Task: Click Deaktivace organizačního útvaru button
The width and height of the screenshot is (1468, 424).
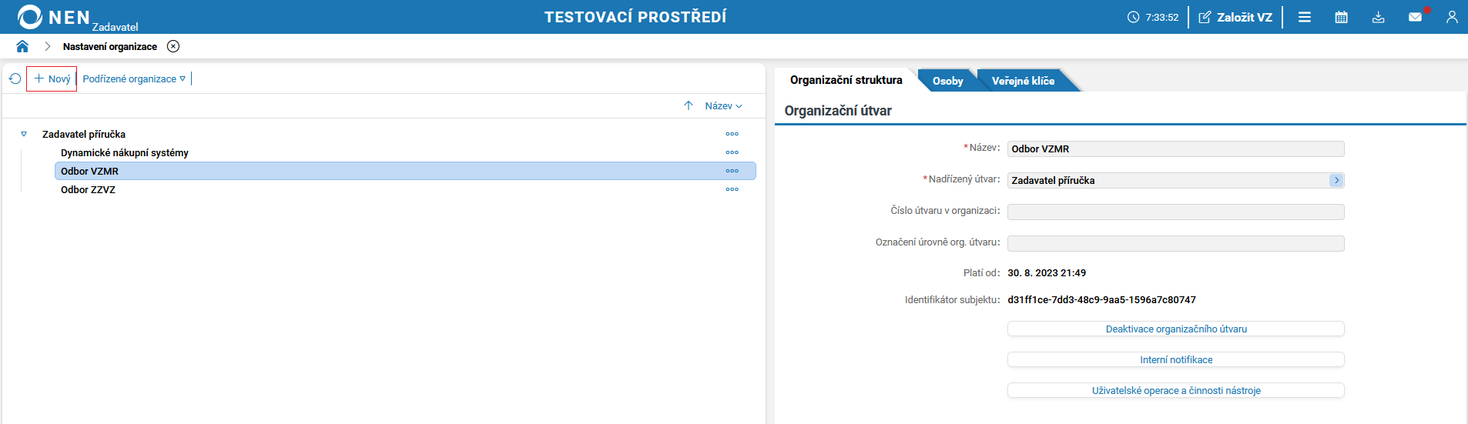Action: tap(1175, 329)
